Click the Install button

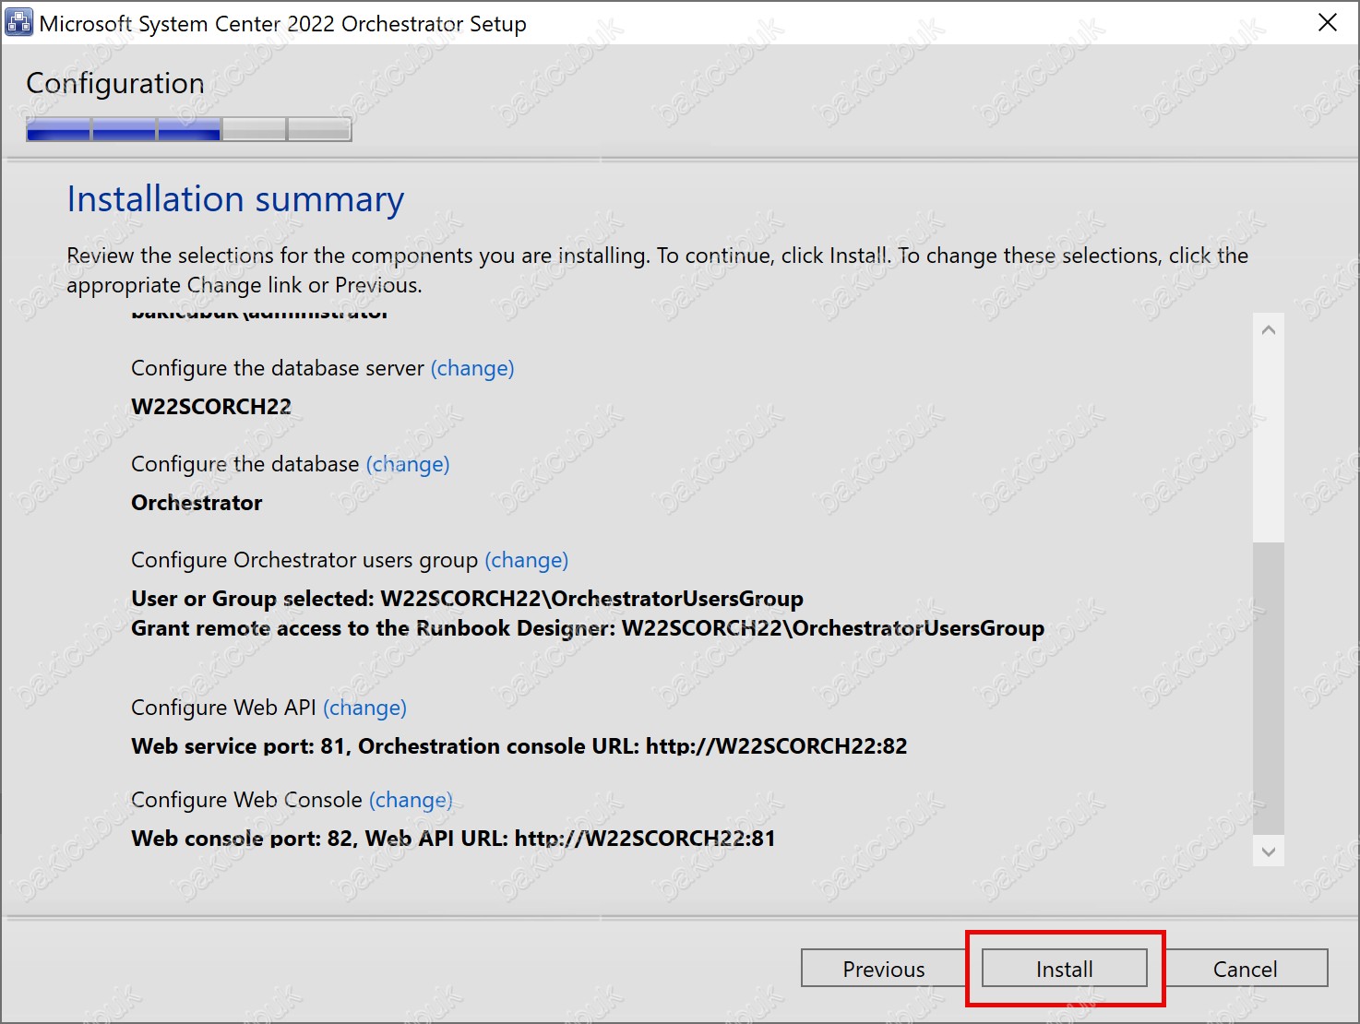1064,969
